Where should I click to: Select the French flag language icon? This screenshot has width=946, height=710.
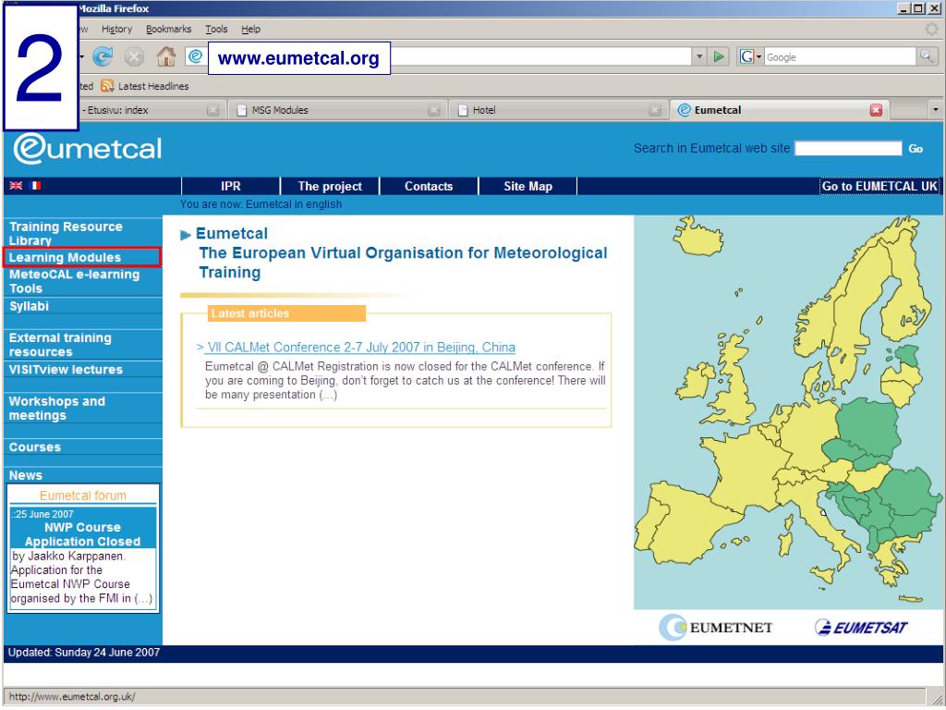pos(35,185)
